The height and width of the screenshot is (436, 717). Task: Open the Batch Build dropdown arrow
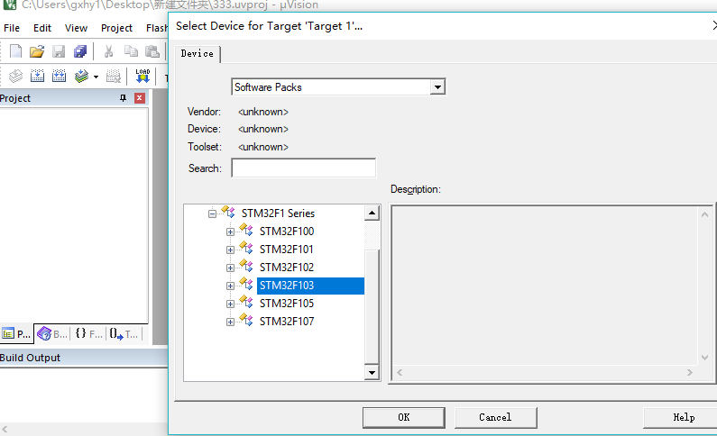(x=96, y=77)
